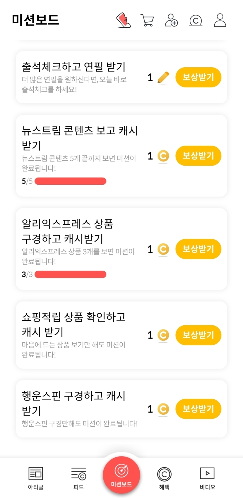Tap the coin icon on 행운스핀 mission
The height and width of the screenshot is (498, 243).
163,409
